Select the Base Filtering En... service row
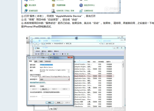Screen dimensions: 154x111 pos(93,92)
